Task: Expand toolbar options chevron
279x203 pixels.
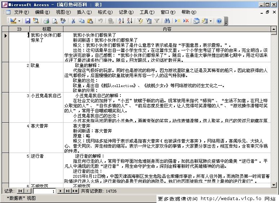Action: pyautogui.click(x=226, y=21)
